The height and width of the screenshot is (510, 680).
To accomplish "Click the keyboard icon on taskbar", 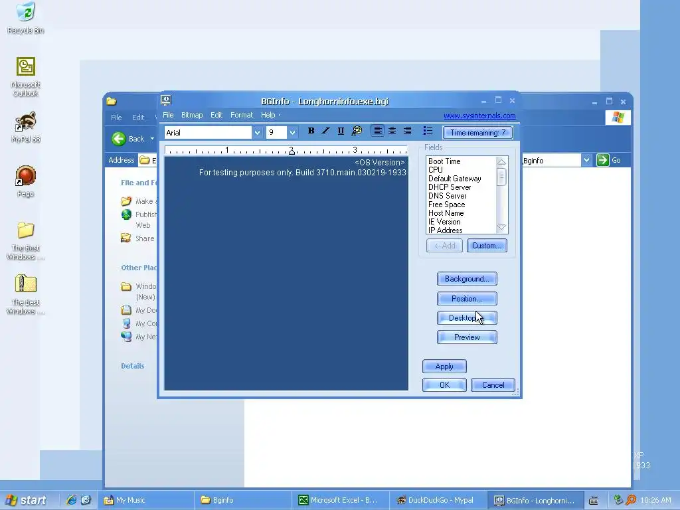I will [x=593, y=501].
